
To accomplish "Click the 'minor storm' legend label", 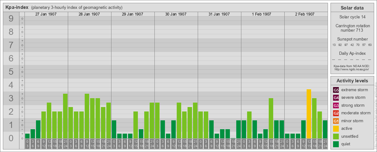I will [x=352, y=121].
